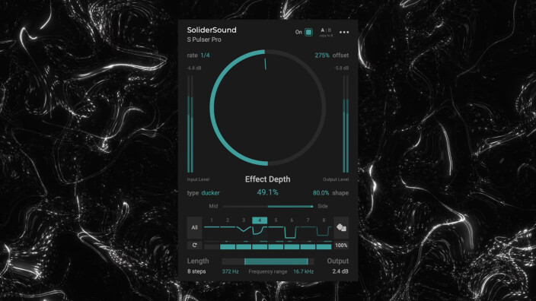This screenshot has width=536, height=301.
Task: Click the Mid/Side balance slider
Action: 268,206
